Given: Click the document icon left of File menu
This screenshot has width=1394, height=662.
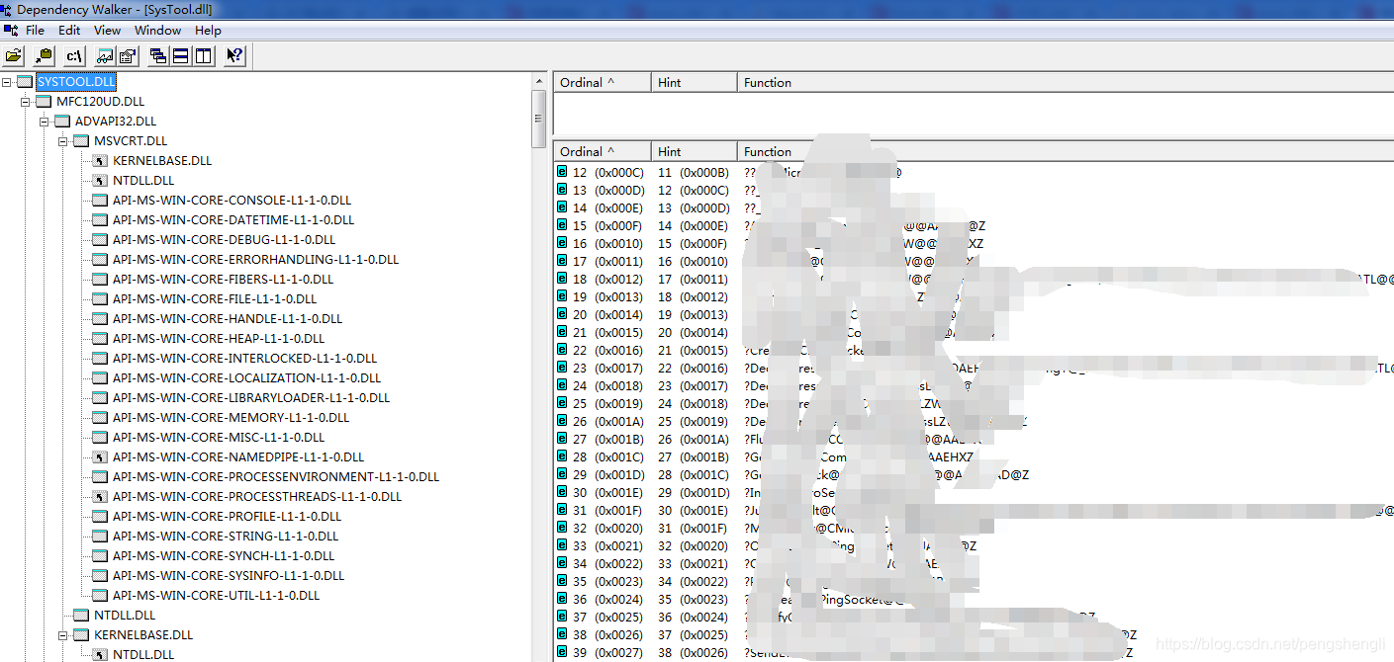Looking at the screenshot, I should pyautogui.click(x=11, y=30).
